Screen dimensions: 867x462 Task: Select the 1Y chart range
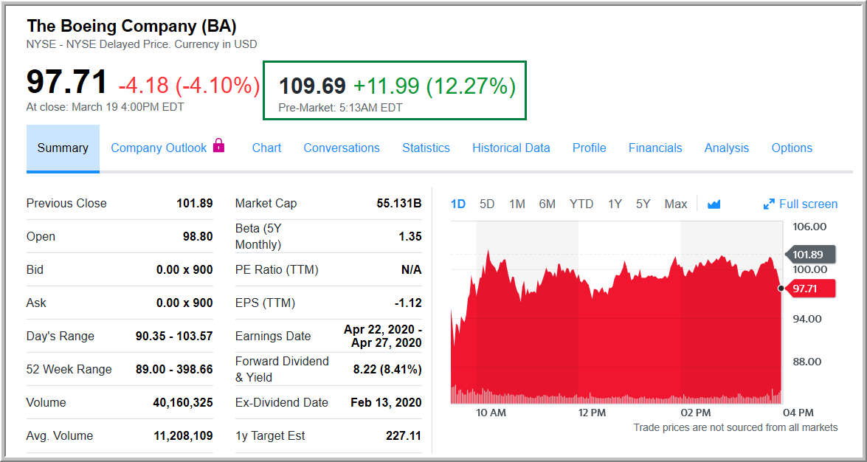(x=615, y=204)
